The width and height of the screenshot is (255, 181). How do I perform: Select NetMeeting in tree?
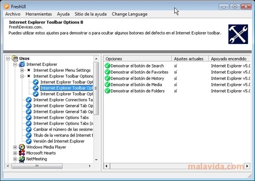coord(37,159)
